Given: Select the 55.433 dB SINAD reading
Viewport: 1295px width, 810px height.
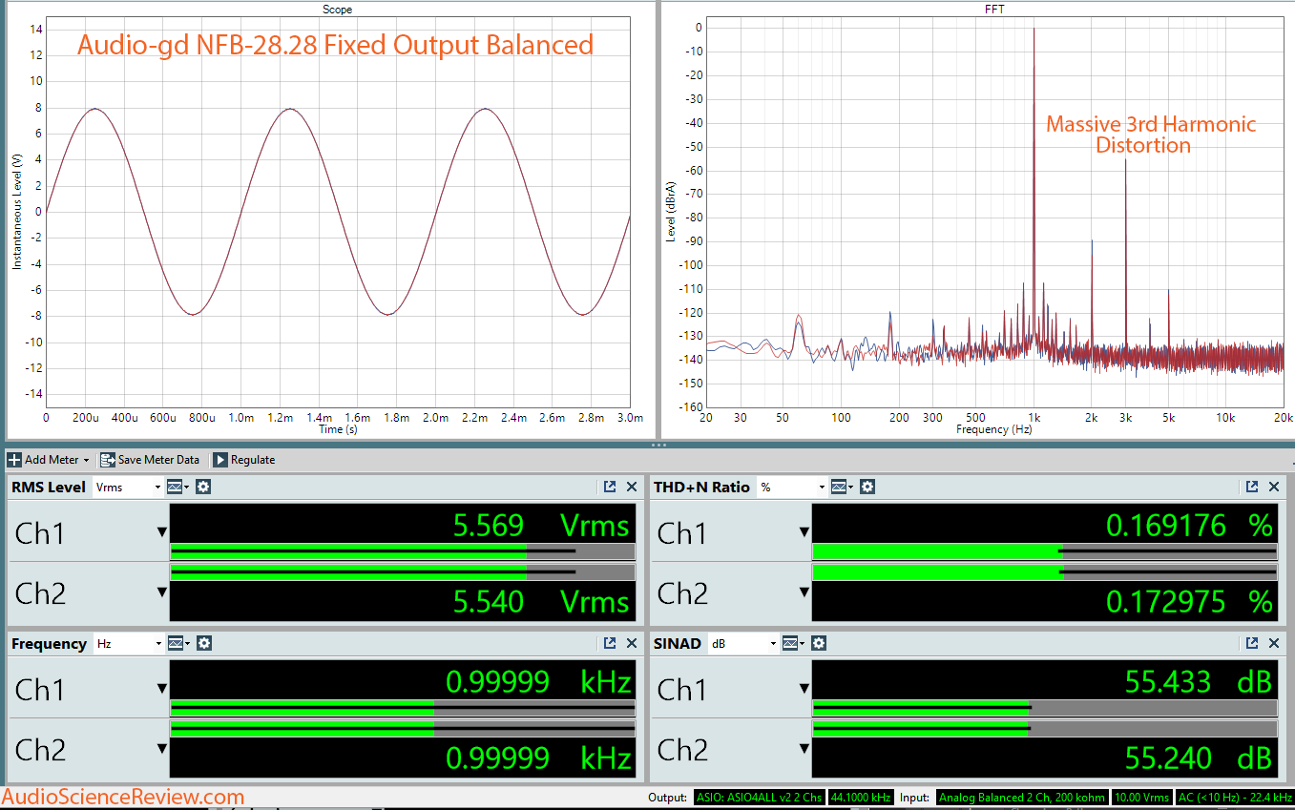Looking at the screenshot, I should (x=1198, y=681).
